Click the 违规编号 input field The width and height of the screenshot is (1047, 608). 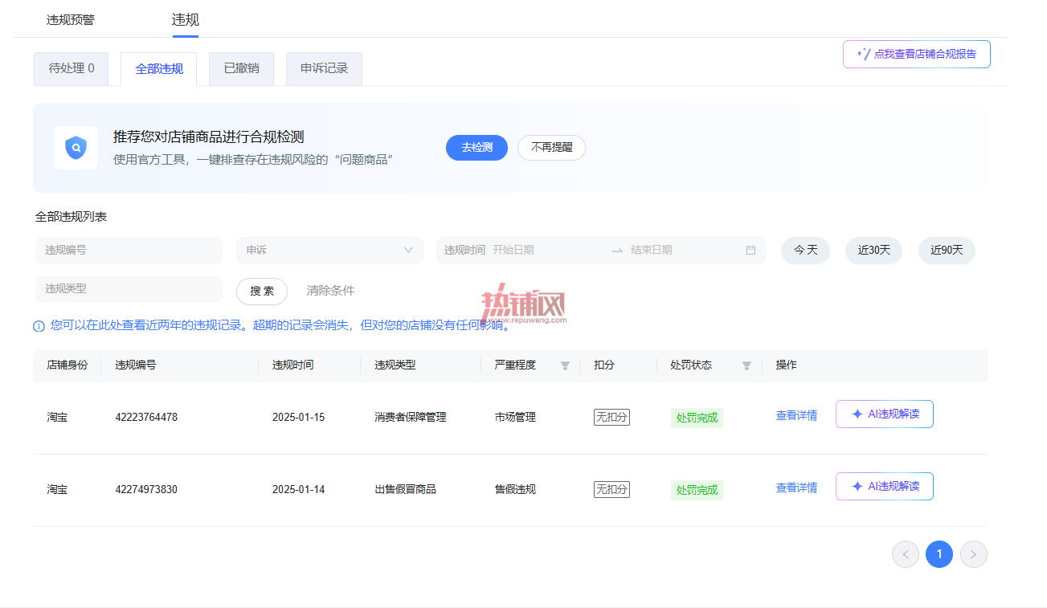(x=129, y=250)
